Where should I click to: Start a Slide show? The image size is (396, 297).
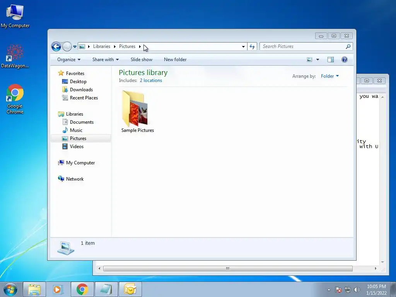tap(142, 60)
